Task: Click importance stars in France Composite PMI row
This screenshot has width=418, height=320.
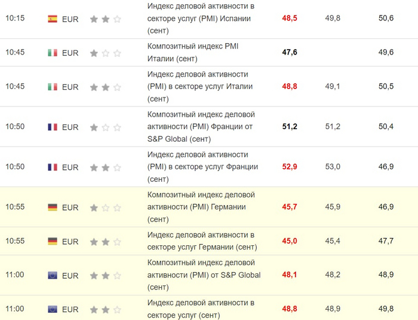Action: 105,127
